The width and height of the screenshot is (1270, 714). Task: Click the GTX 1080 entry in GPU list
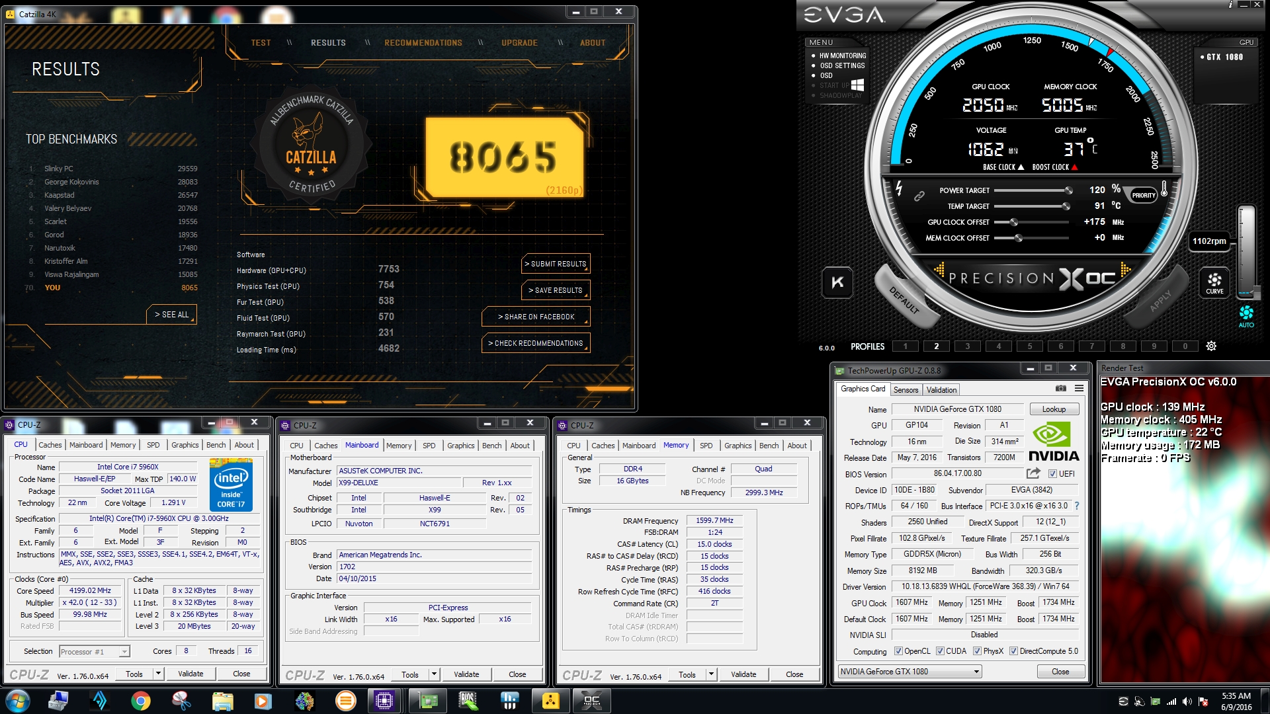click(x=1222, y=57)
